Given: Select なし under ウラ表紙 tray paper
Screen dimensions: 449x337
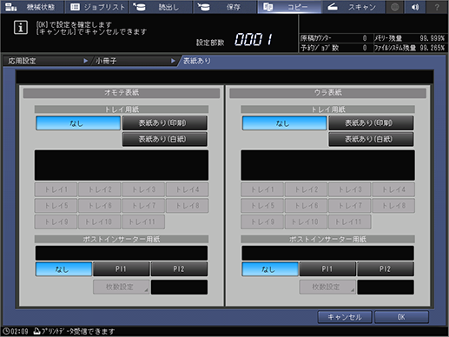Looking at the screenshot, I should [x=284, y=123].
